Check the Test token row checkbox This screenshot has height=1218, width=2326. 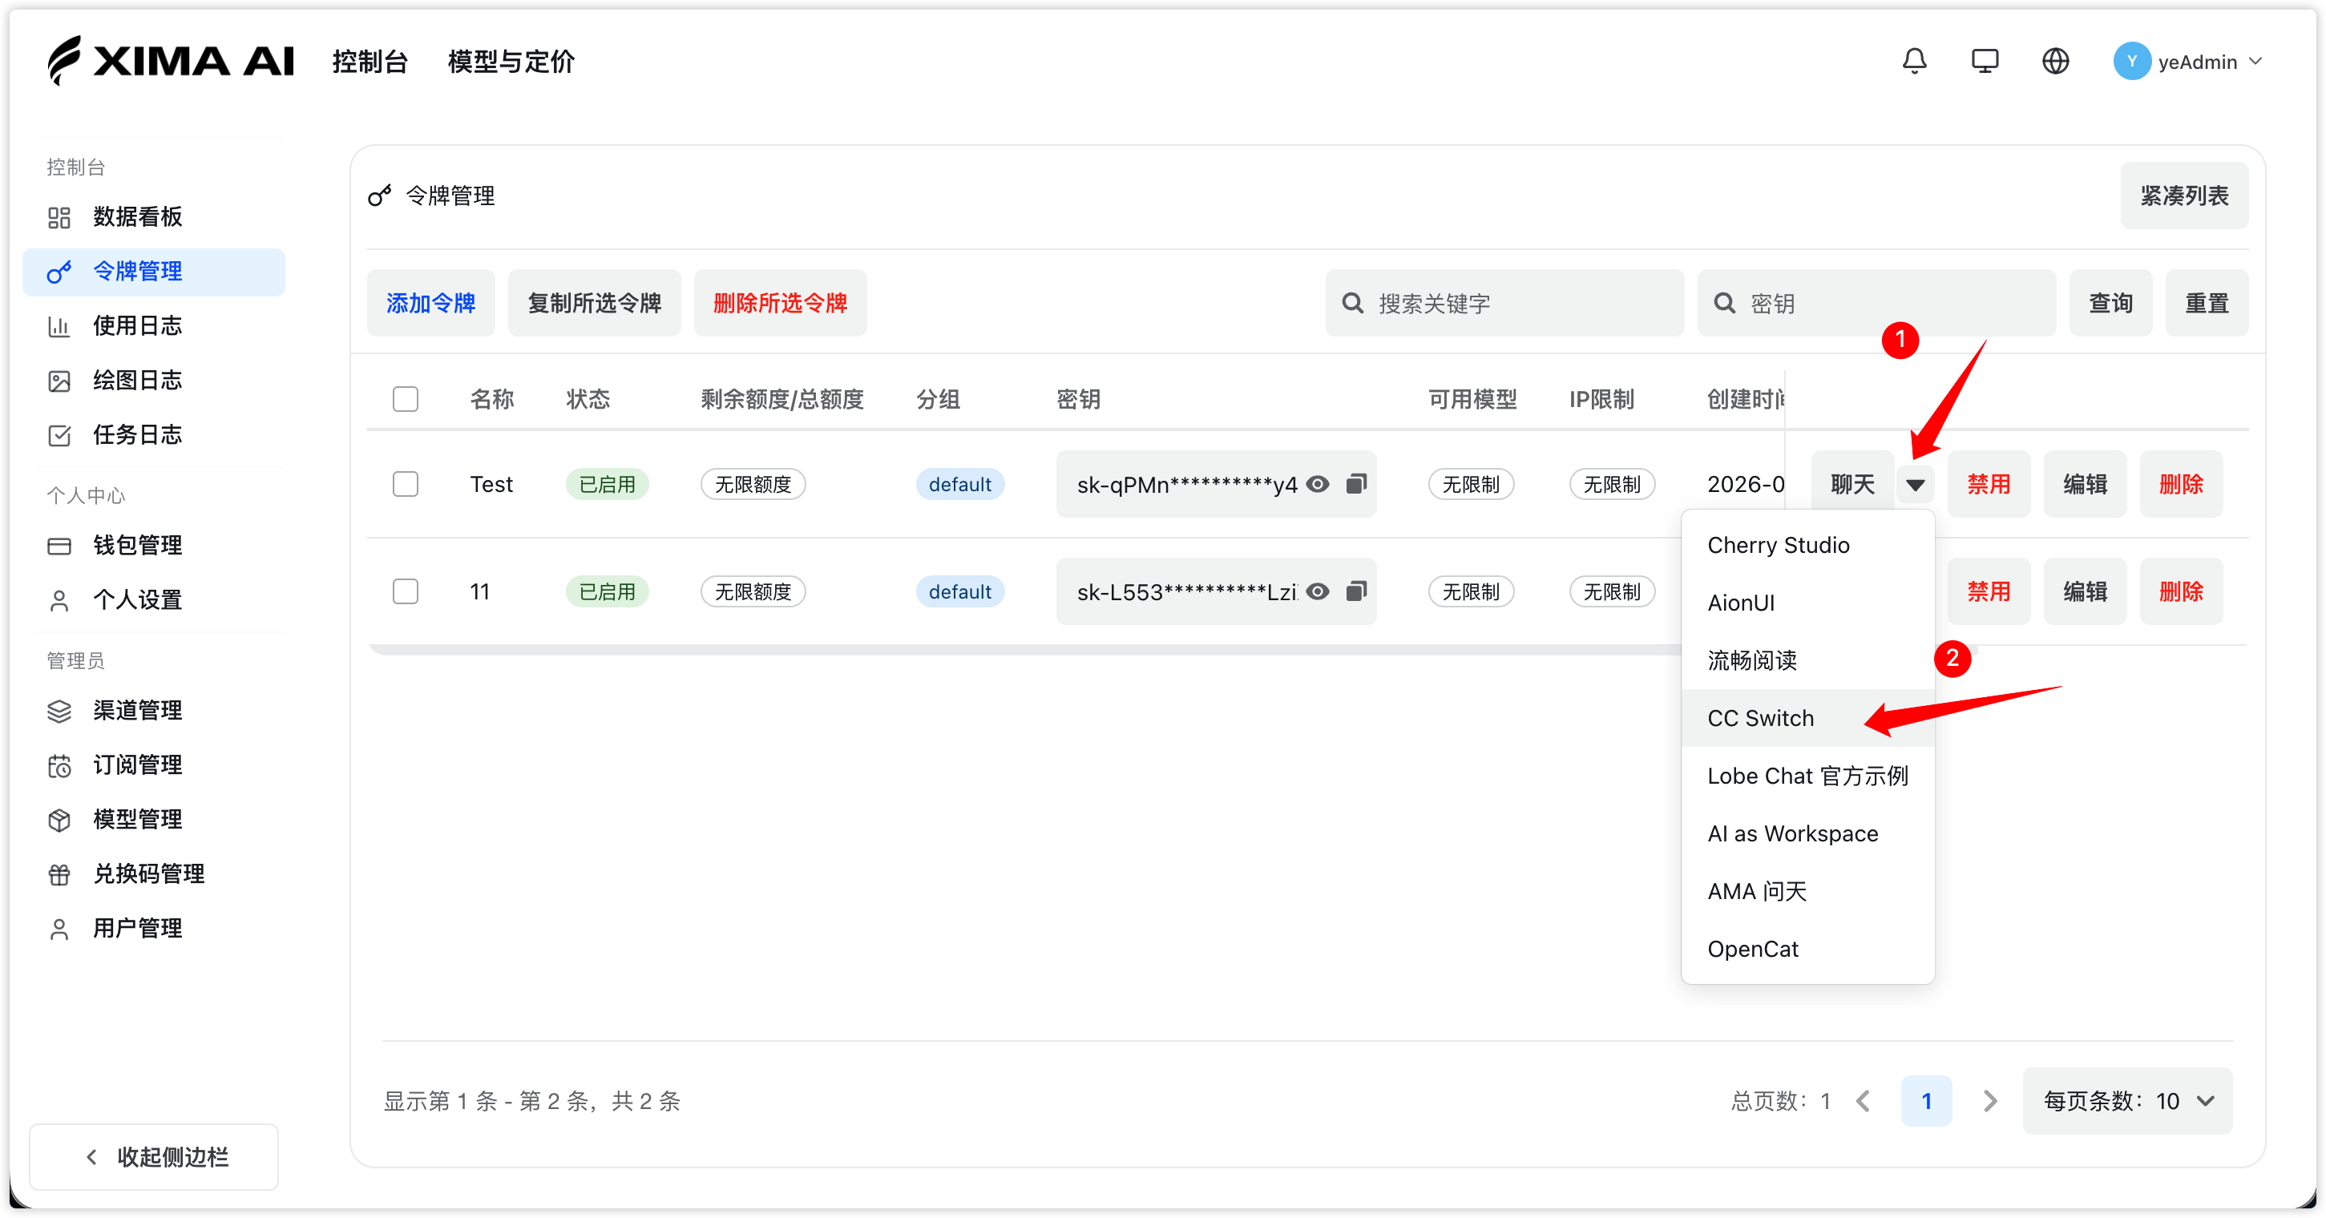pyautogui.click(x=406, y=484)
